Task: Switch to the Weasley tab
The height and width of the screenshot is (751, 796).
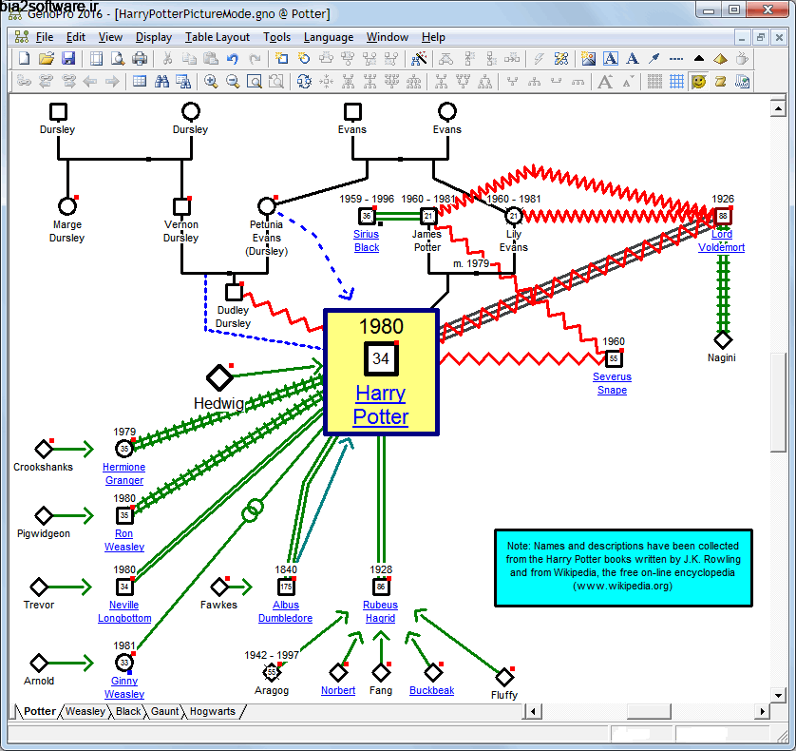Action: [85, 711]
